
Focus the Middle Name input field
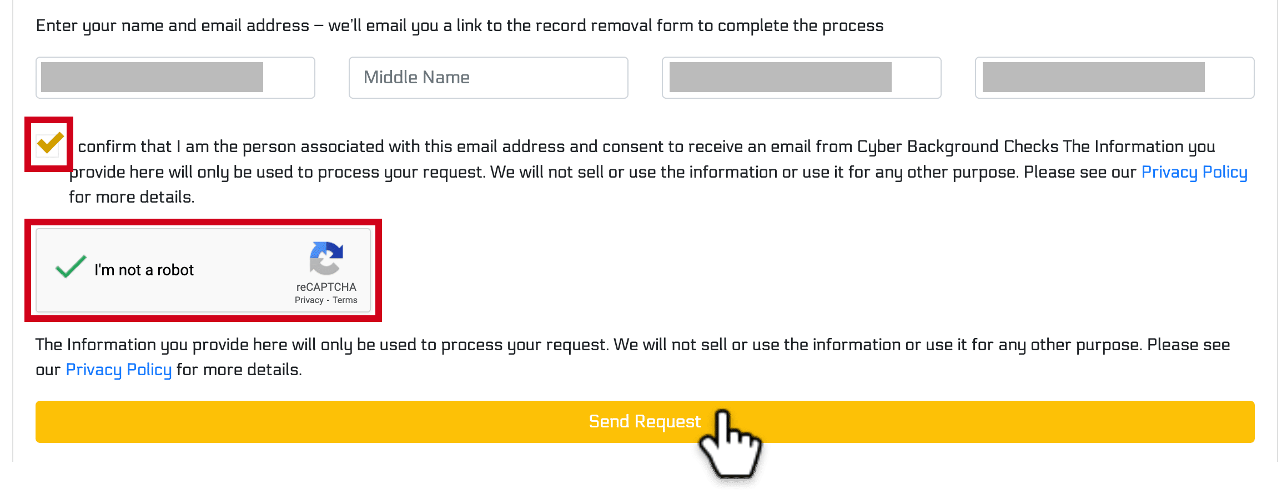(x=489, y=78)
